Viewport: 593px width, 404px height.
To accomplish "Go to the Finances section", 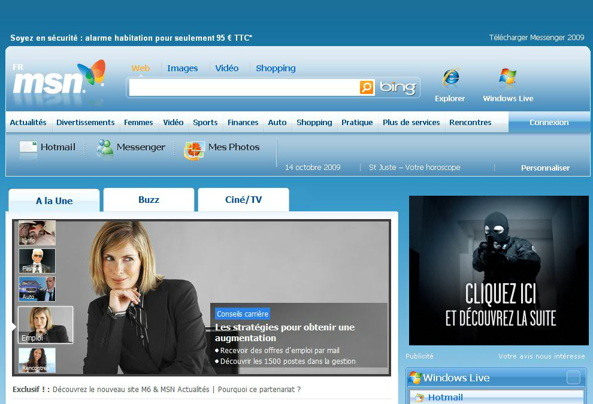I will [x=243, y=122].
